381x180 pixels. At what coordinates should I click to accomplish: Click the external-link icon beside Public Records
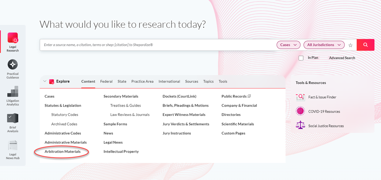[x=249, y=96]
